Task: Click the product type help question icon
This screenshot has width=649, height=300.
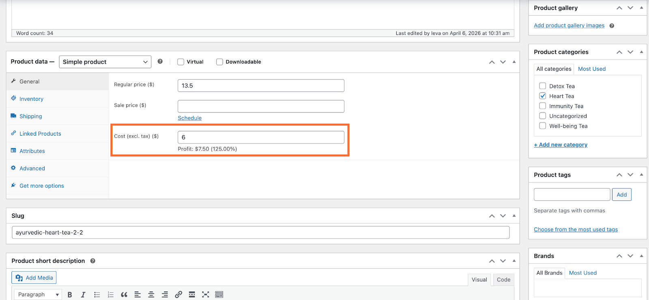Action: pyautogui.click(x=160, y=62)
